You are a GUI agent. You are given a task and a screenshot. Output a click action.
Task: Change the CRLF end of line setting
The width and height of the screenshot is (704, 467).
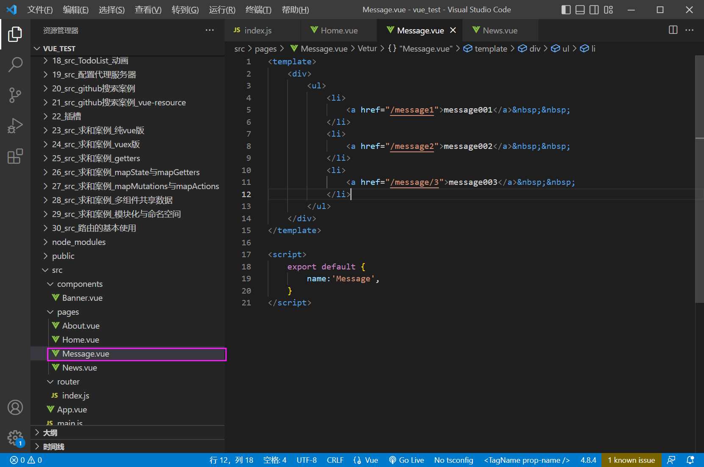click(335, 460)
